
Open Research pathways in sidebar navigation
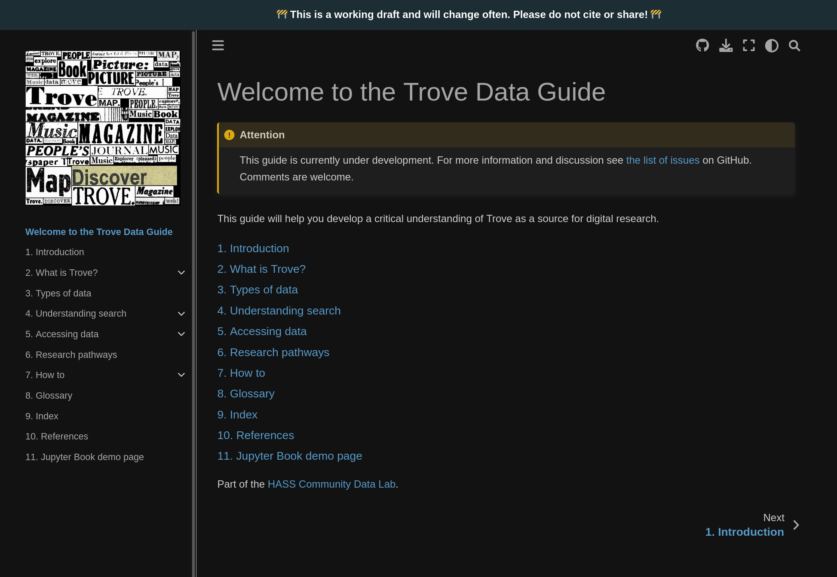tap(71, 355)
